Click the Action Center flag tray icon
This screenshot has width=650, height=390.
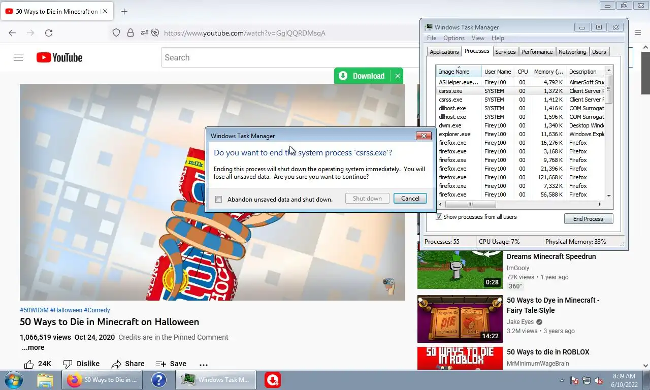click(574, 380)
